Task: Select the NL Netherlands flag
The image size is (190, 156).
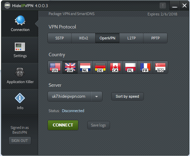Action: tap(85, 67)
